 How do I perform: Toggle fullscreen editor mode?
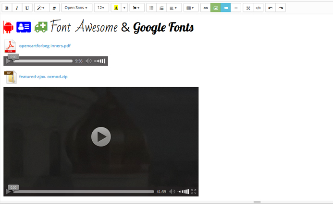click(x=248, y=8)
